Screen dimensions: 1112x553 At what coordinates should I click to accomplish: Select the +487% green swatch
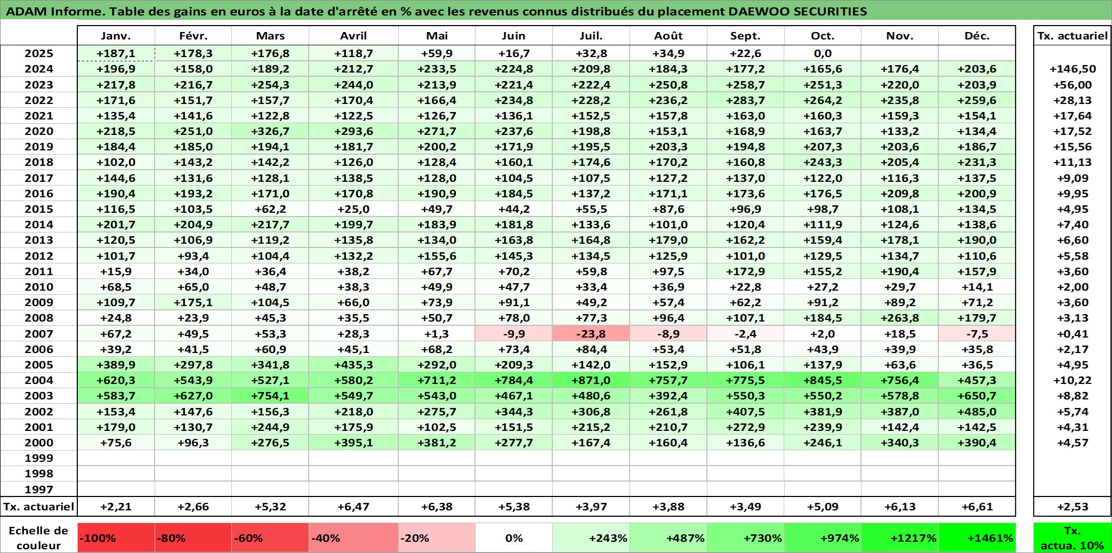point(668,538)
